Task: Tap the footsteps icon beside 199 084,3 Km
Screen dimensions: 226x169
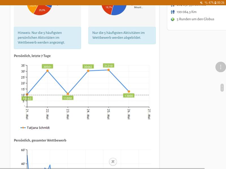Action: coord(173,12)
